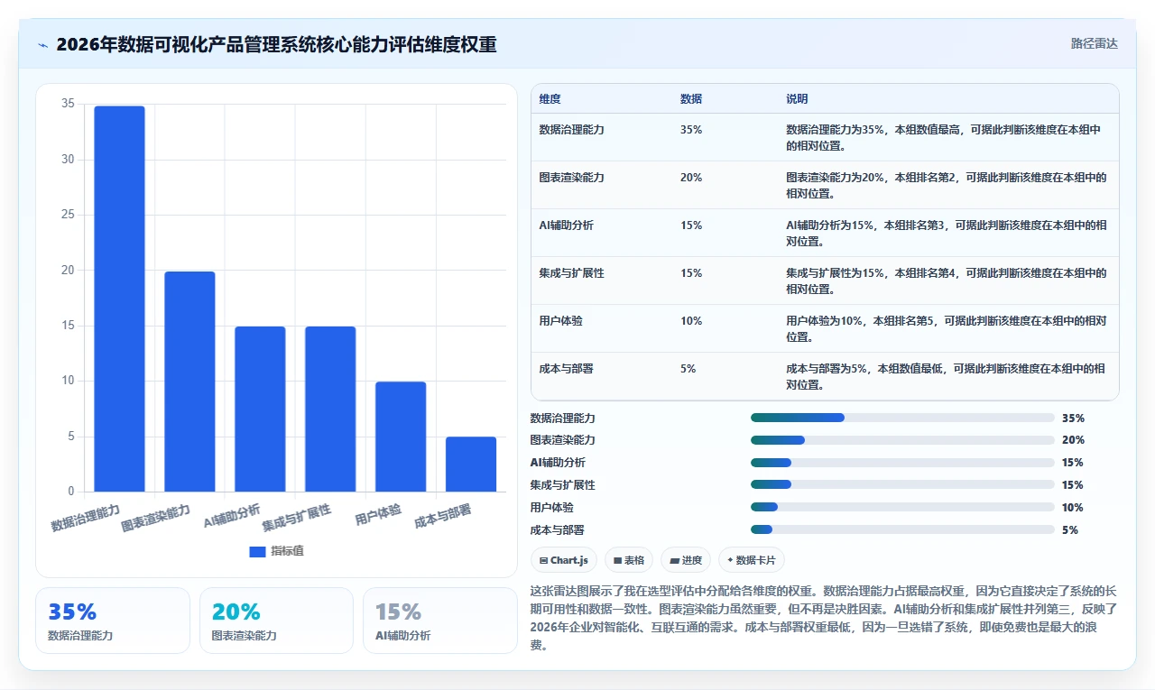1155x690 pixels.
Task: Click the 5% label next to progress bars
Action: click(1070, 530)
